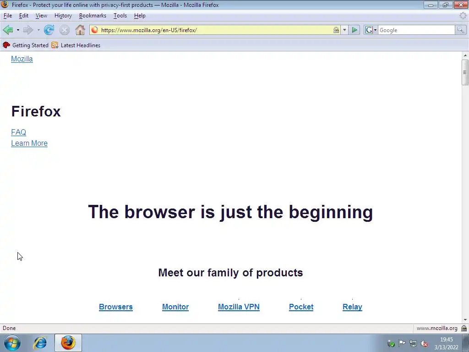Restore down the Firefox window
The width and height of the screenshot is (469, 352).
pyautogui.click(x=446, y=5)
